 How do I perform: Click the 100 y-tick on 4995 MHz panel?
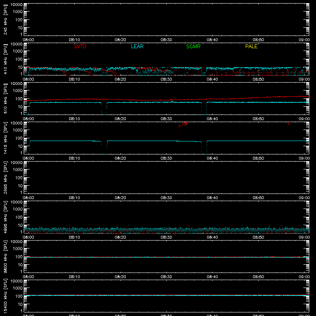(19, 217)
